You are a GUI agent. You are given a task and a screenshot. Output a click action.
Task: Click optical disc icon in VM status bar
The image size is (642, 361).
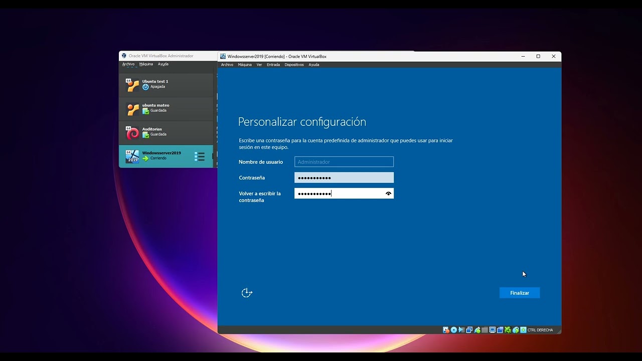[454, 330]
